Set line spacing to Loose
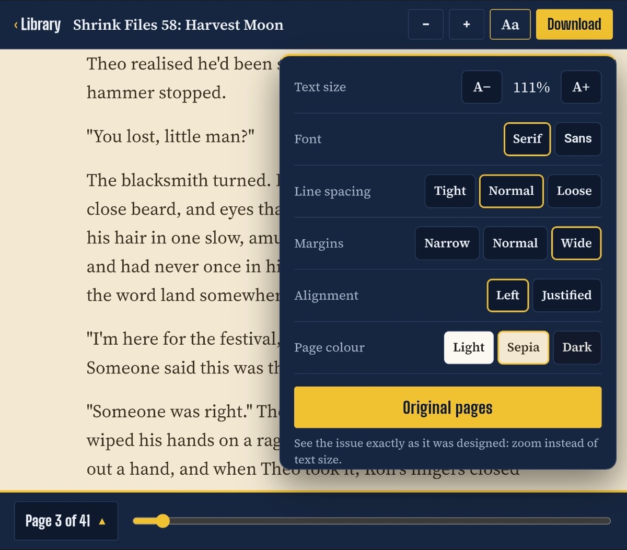627x550 pixels. [x=574, y=191]
